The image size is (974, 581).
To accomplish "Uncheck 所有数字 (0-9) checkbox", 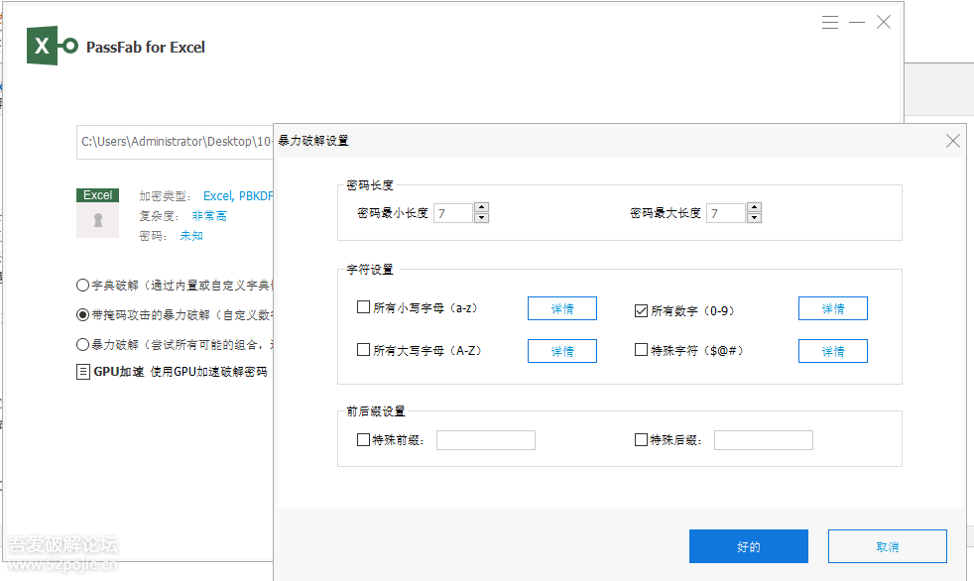I will 641,310.
